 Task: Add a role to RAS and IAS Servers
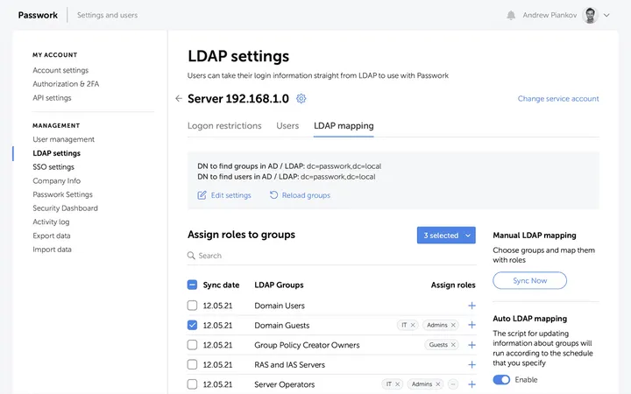pos(471,364)
